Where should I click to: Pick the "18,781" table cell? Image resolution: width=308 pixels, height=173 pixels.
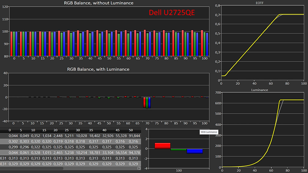tap(95, 153)
